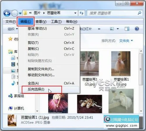Click the pictures library icon in sidebar
Screen dimensions: 146x131
pos(13,71)
